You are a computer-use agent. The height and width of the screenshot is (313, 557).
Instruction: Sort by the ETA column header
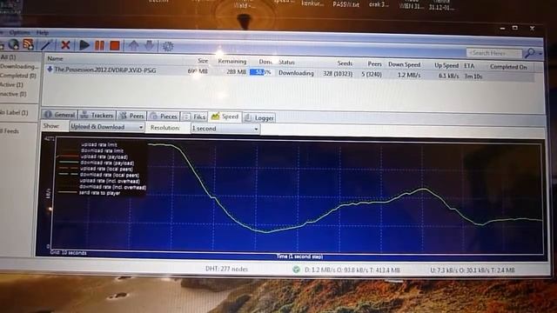click(x=469, y=66)
